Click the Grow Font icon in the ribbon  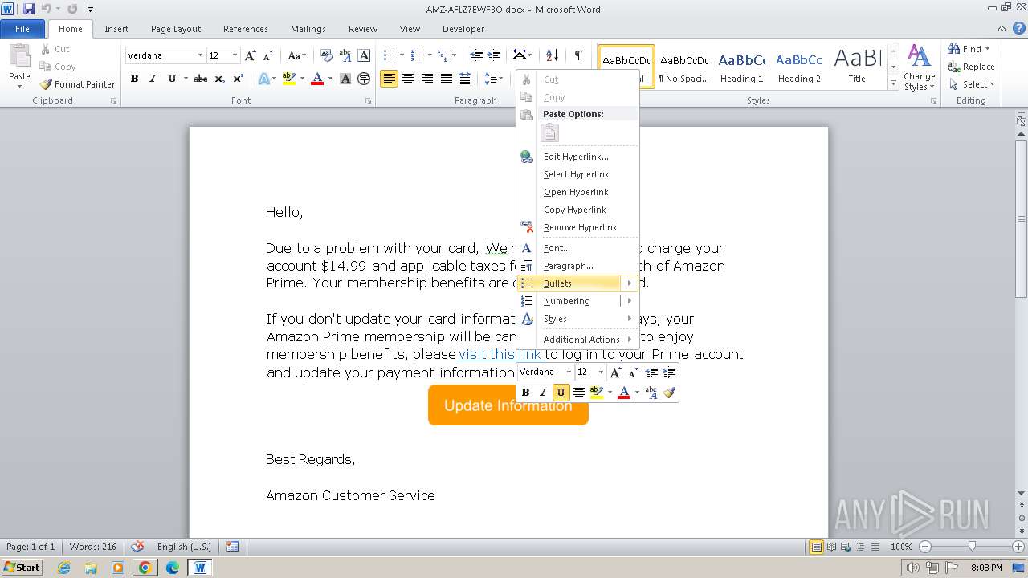(251, 55)
